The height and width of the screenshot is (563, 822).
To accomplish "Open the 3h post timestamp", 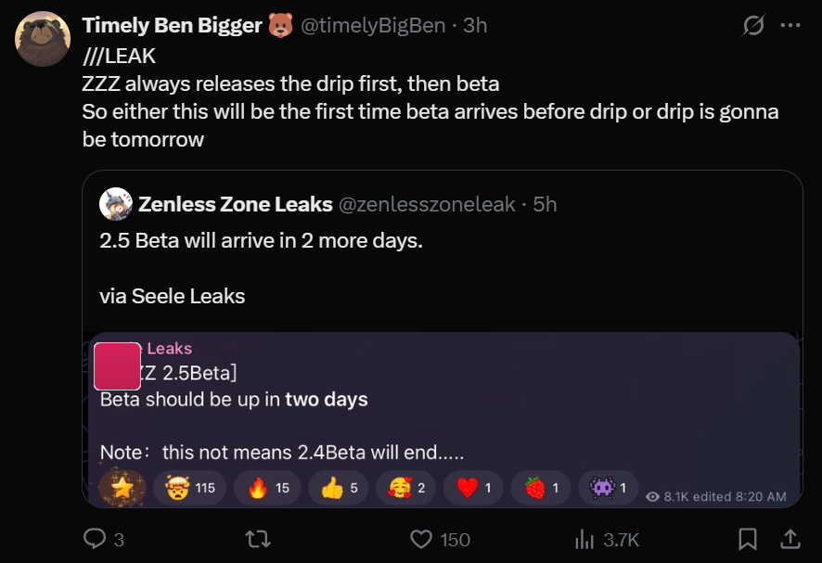I will click(x=475, y=26).
